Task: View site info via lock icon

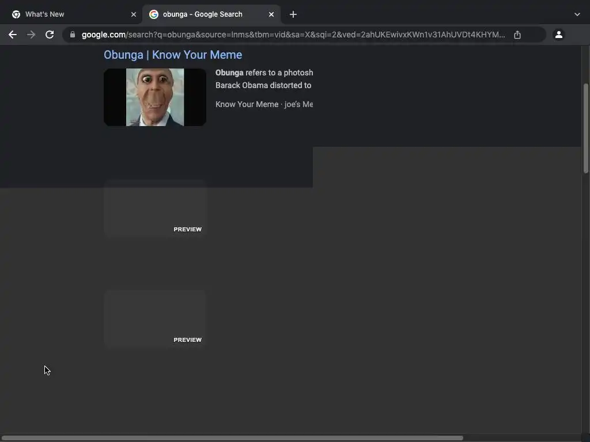Action: (73, 35)
